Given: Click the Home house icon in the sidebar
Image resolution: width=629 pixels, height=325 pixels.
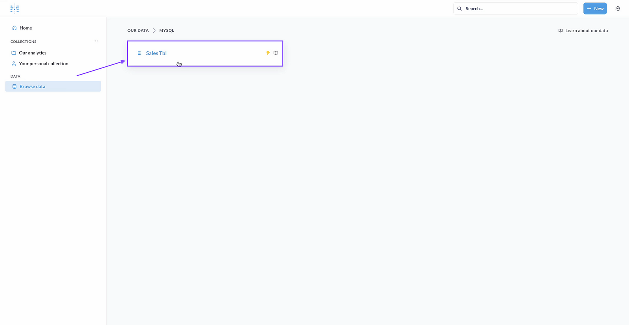Looking at the screenshot, I should click(14, 28).
